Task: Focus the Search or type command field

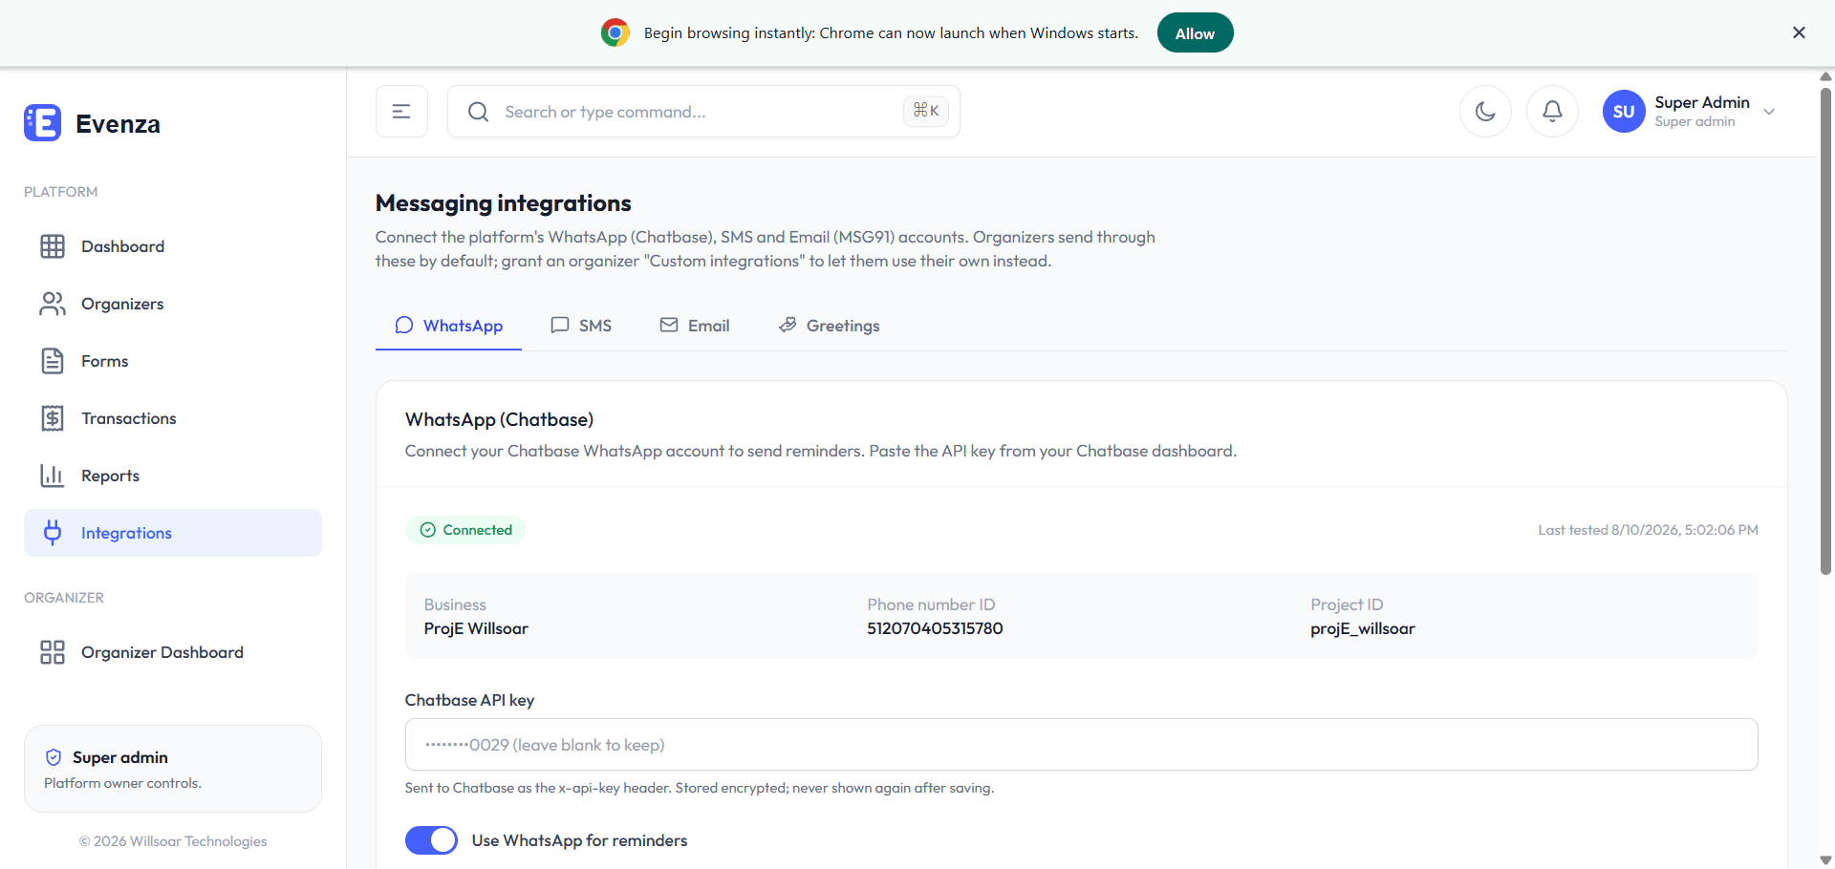Action: [703, 112]
